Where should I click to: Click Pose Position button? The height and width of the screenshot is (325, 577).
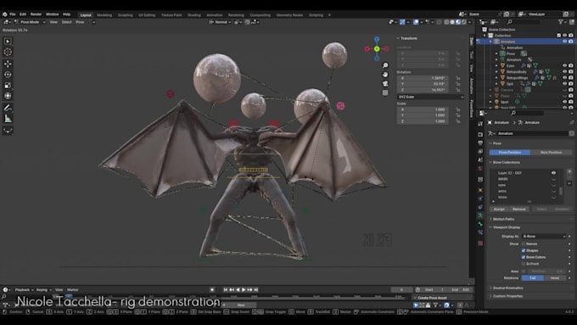pos(510,153)
